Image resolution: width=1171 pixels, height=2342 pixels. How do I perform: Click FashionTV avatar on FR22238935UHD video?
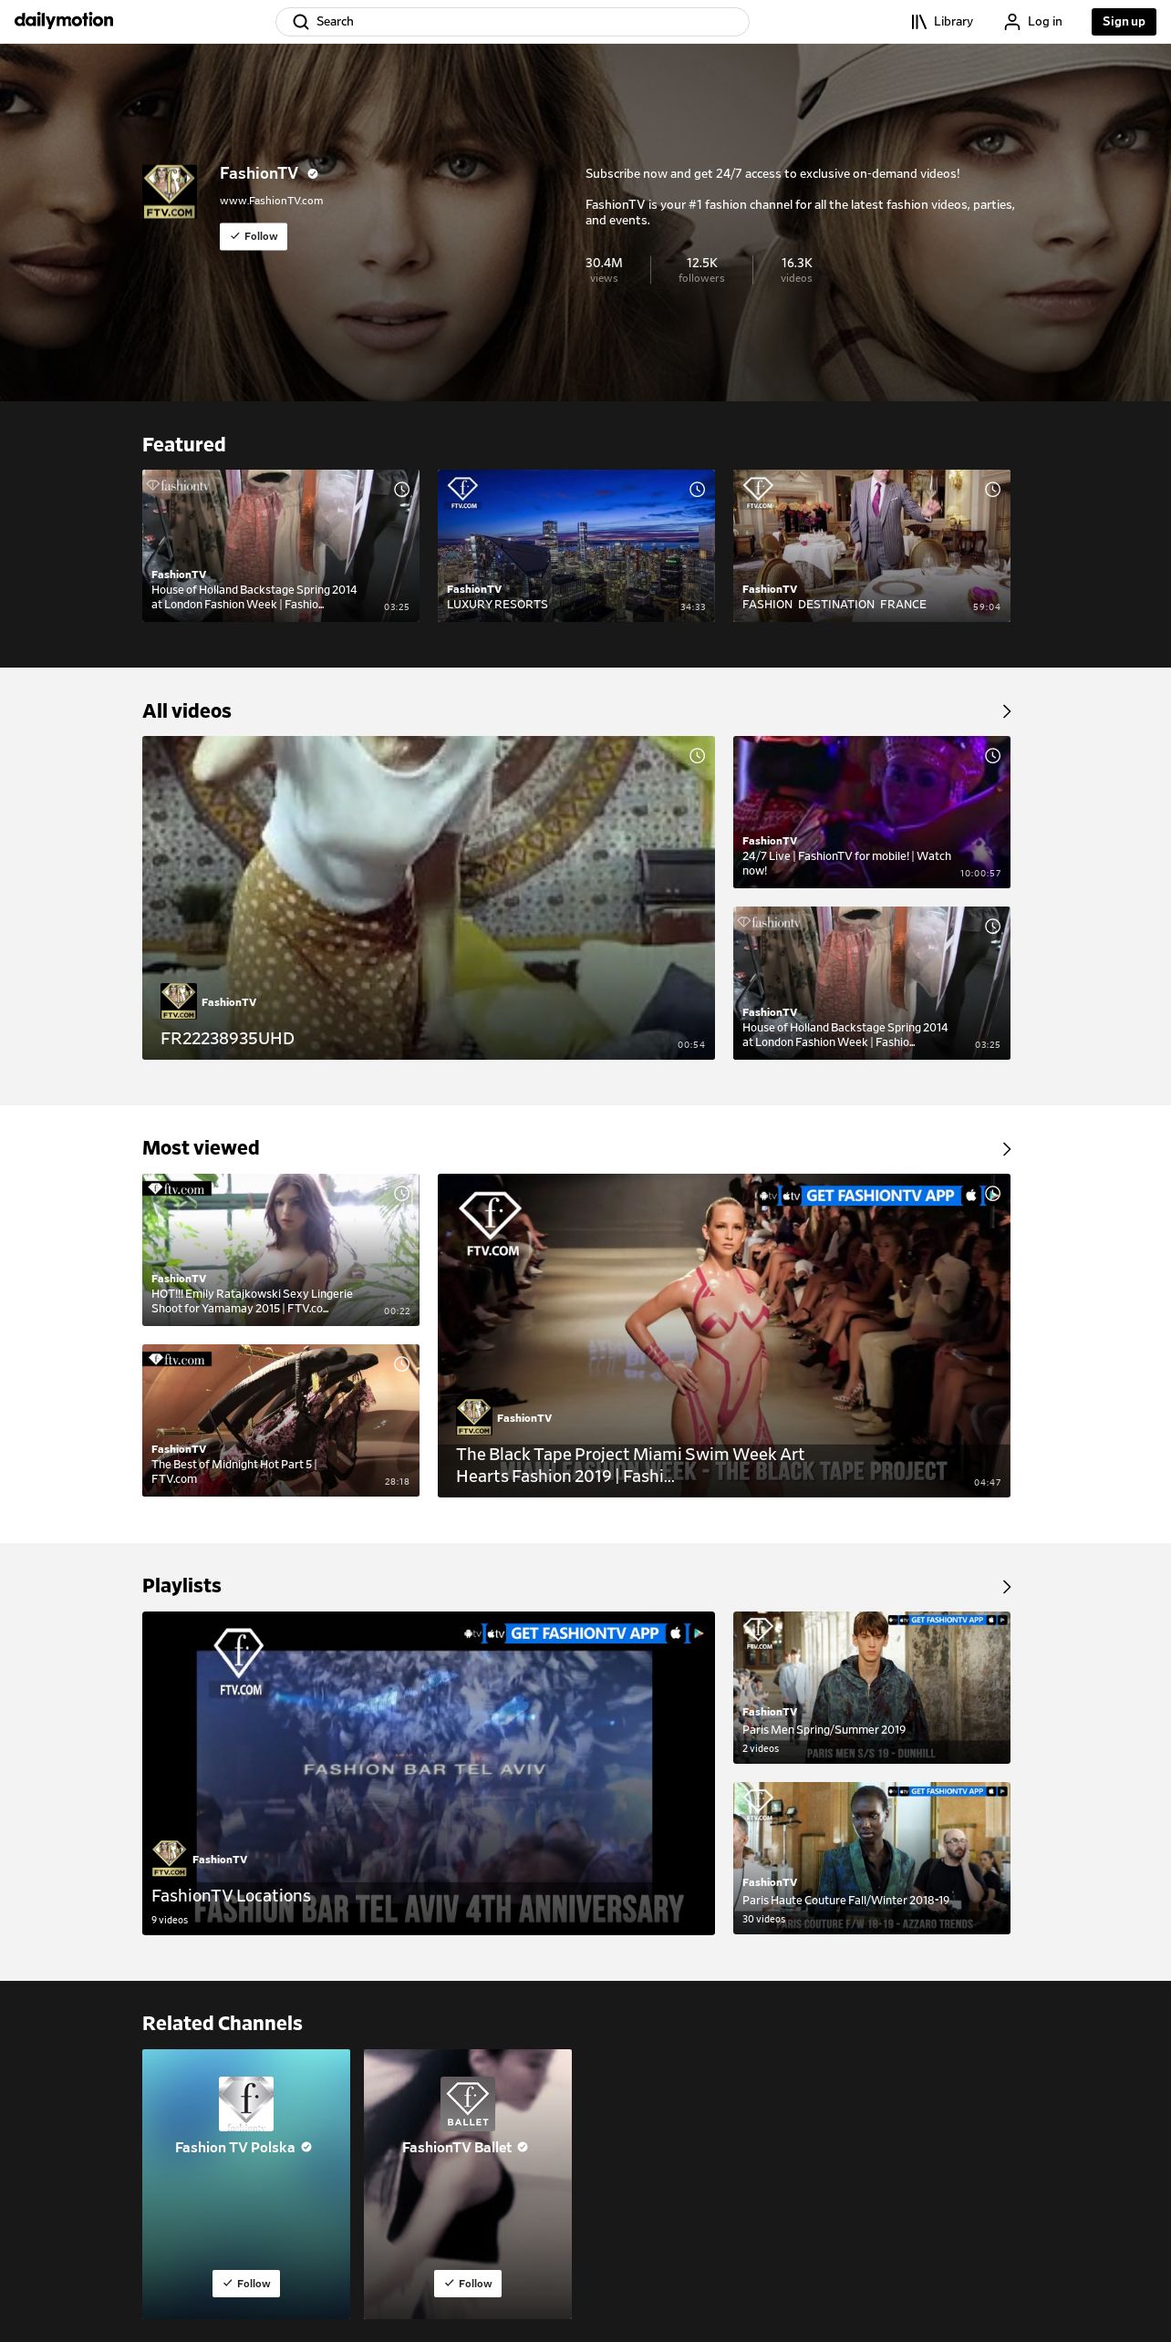coord(179,1001)
